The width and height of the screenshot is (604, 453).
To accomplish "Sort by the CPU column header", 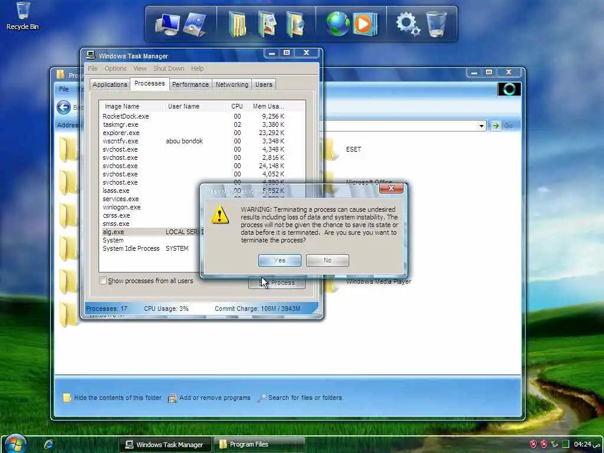I will click(x=237, y=106).
